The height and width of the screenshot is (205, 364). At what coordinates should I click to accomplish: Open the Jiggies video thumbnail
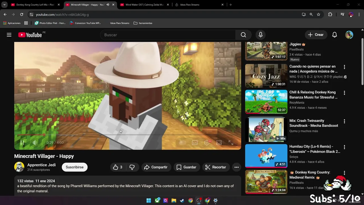[x=266, y=51]
